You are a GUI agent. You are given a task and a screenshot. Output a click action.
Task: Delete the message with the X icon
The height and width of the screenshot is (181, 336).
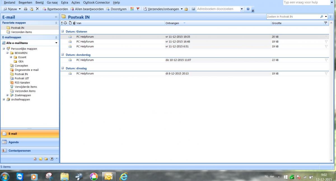point(37,9)
